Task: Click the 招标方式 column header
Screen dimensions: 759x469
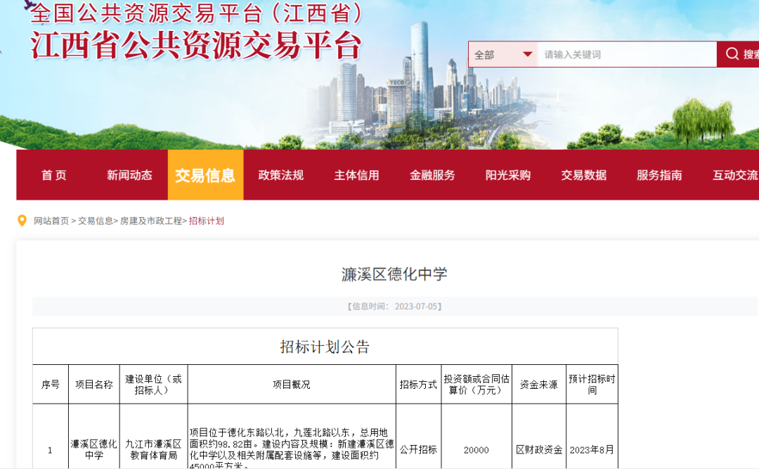Action: (x=418, y=385)
